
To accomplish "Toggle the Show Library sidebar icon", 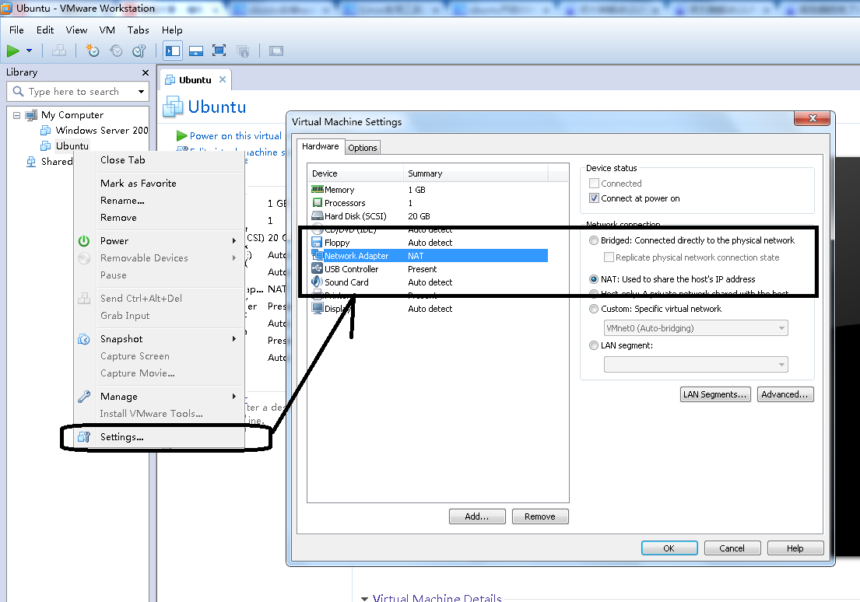I will 173,51.
